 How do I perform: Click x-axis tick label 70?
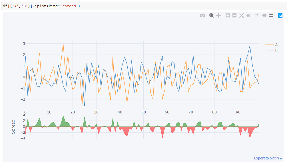tap(191, 112)
